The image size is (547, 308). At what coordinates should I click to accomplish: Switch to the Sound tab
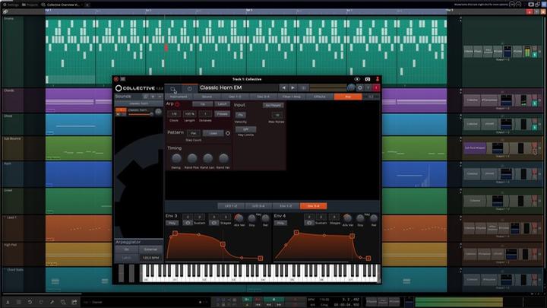coord(207,97)
